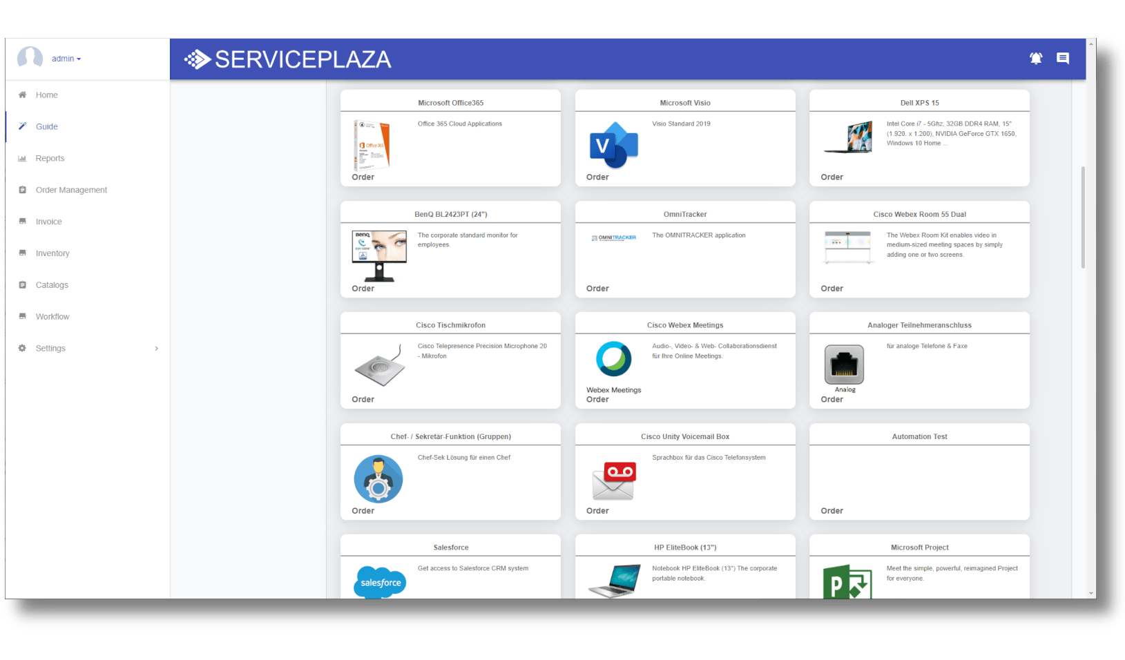
Task: Click the Webex Room 55 Dual image
Action: (x=848, y=247)
